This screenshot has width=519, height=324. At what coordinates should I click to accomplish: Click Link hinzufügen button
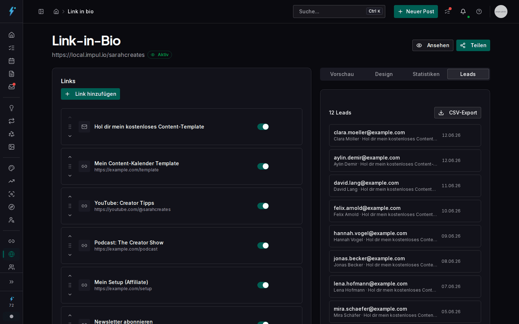(90, 94)
